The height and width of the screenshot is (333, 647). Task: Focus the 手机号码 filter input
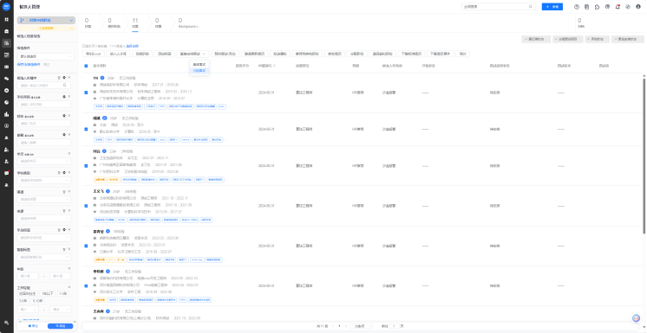[x=43, y=105]
